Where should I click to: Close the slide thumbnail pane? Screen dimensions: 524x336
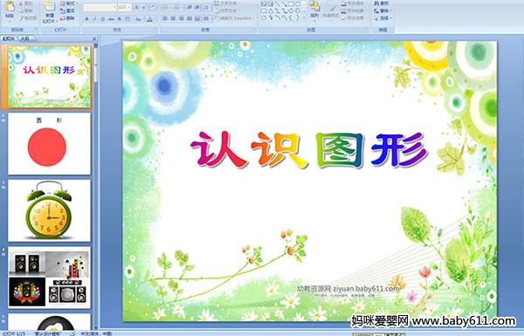[x=94, y=38]
